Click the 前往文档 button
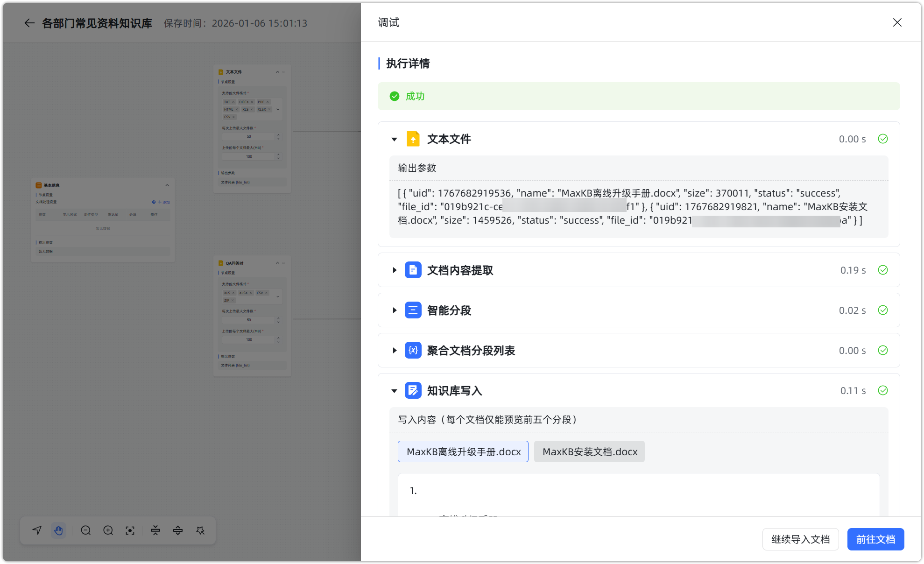This screenshot has height=564, width=924. 875,539
